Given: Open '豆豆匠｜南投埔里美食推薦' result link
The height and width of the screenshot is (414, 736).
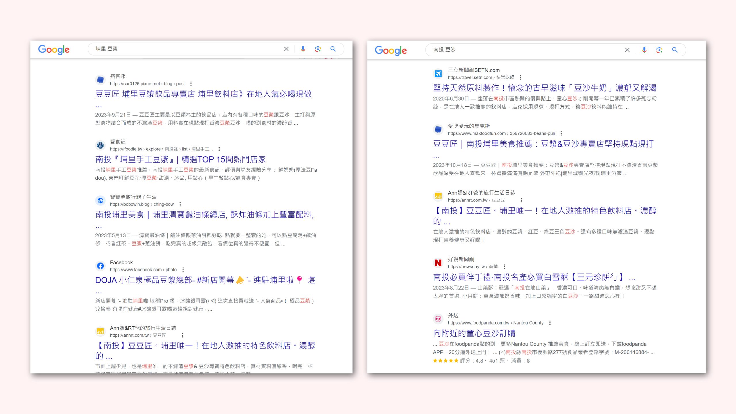Looking at the screenshot, I should (x=543, y=144).
